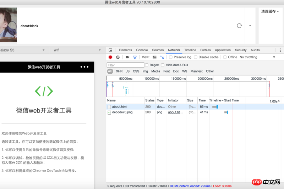Screen dimensions: 284x189
Task: Switch to the Console tab
Action: [142, 50]
